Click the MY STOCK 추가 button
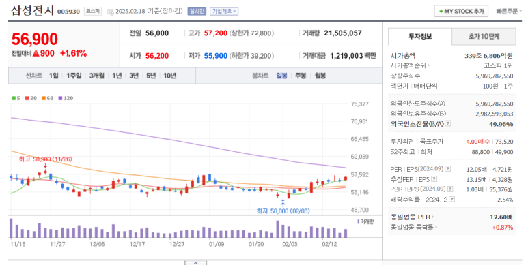Viewport: 528px width, 265px height. (x=461, y=11)
